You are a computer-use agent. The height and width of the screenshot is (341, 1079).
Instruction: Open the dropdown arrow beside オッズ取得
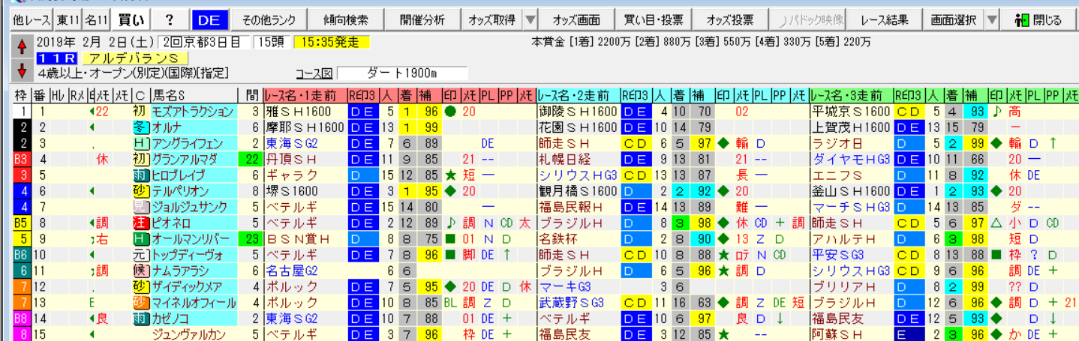530,20
